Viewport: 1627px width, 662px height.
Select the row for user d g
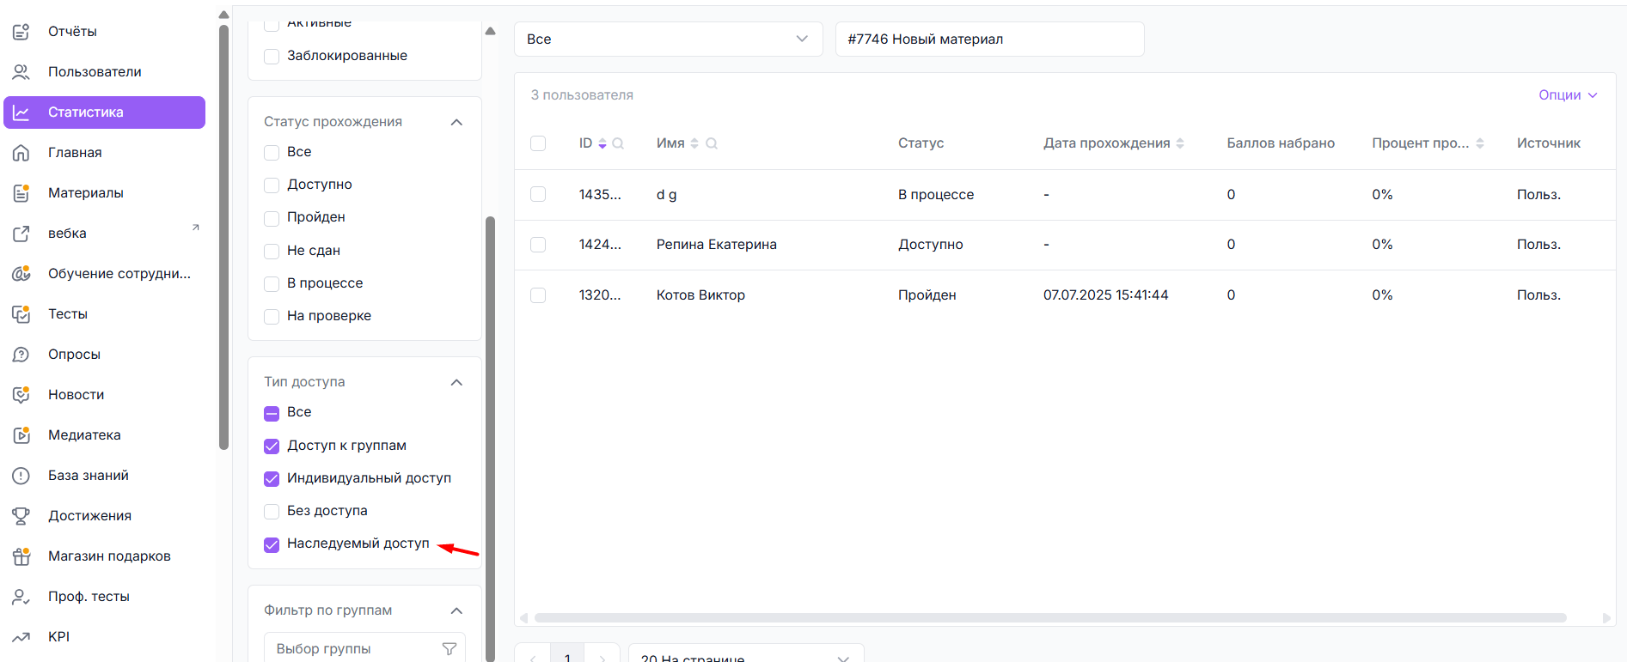coord(538,194)
